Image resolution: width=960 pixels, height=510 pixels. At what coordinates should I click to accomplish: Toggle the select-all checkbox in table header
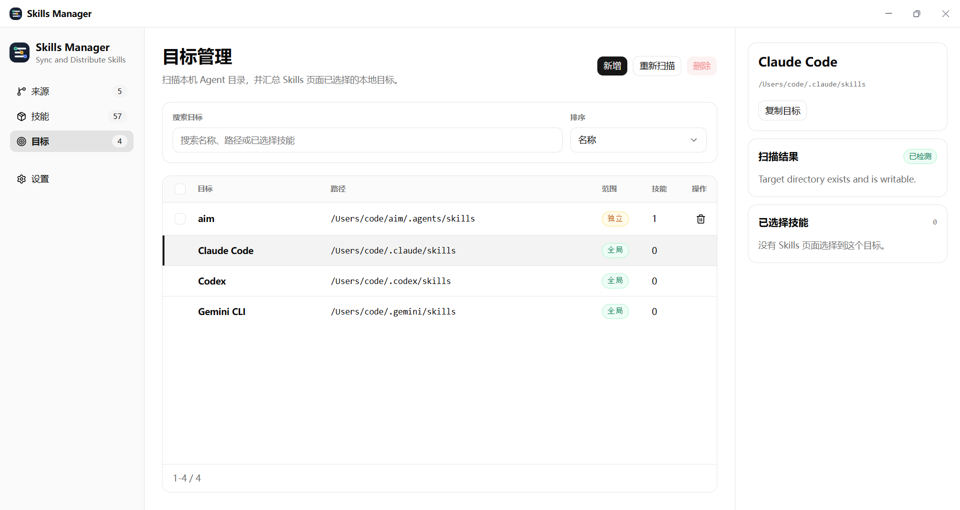180,189
